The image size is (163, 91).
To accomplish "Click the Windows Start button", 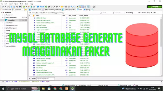I will click(3, 89).
